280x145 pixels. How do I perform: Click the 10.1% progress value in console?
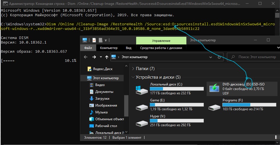pos(70,61)
